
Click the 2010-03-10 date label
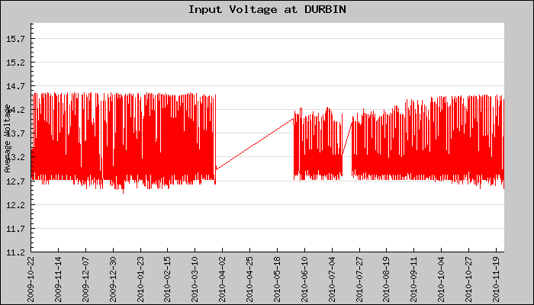[195, 280]
